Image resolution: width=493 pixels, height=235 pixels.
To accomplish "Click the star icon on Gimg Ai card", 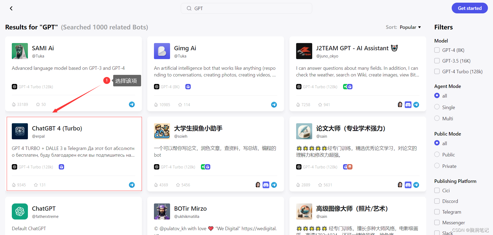I will pos(180,105).
